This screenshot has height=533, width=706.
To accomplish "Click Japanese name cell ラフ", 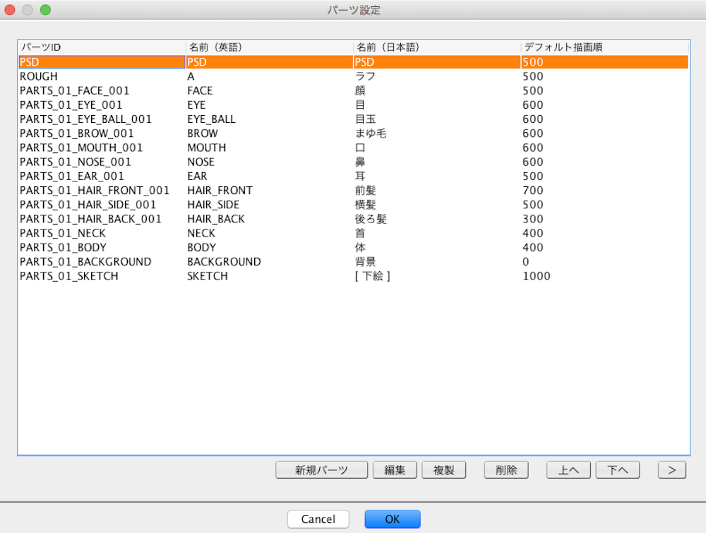I will (437, 76).
